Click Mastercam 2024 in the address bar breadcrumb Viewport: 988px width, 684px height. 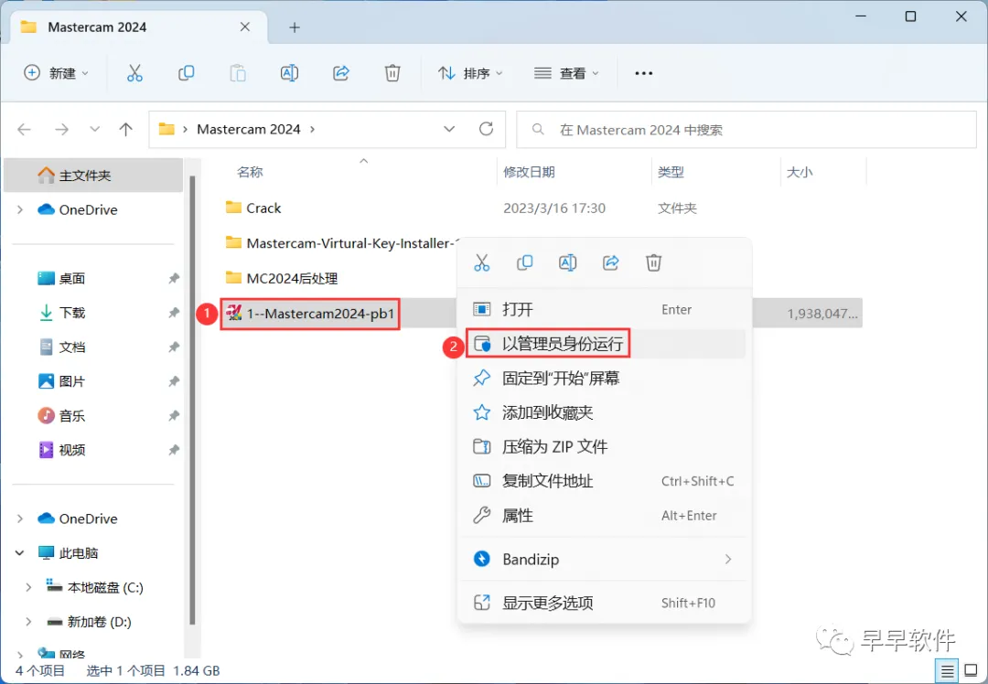pyautogui.click(x=248, y=129)
